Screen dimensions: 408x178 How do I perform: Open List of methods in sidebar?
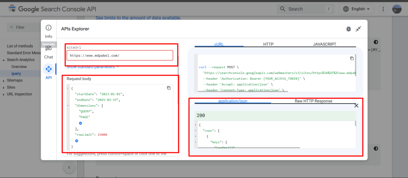(x=20, y=46)
